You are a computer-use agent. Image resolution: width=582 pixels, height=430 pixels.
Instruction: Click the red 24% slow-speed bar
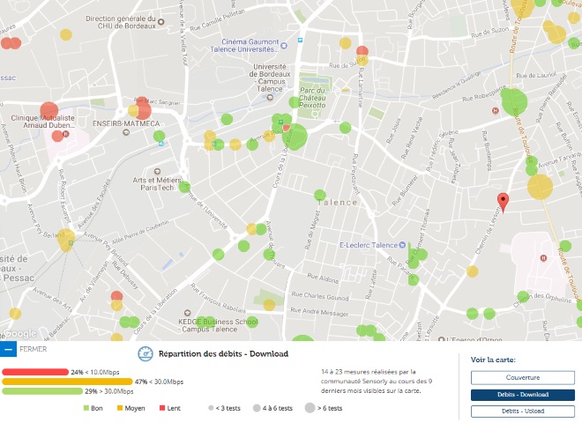tap(35, 372)
